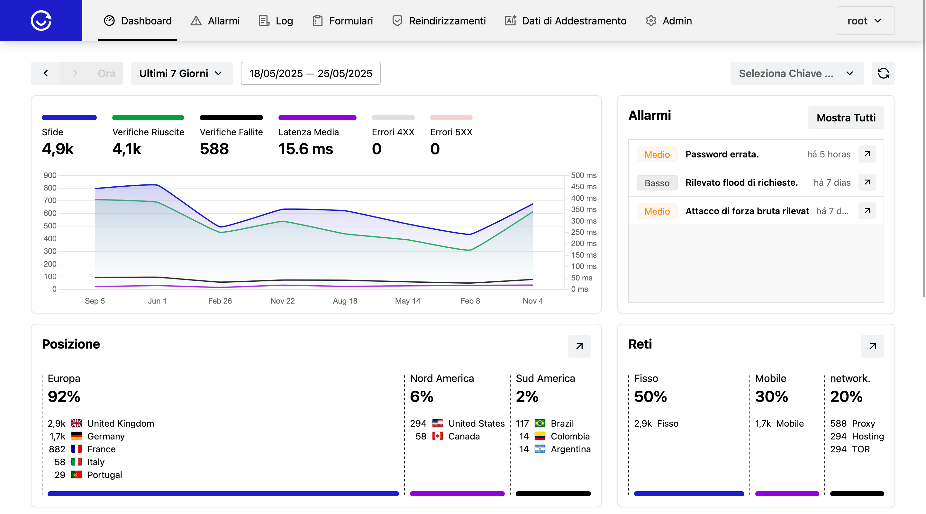Click the United States flag
Viewport: 926px width, 514px height.
pos(438,423)
